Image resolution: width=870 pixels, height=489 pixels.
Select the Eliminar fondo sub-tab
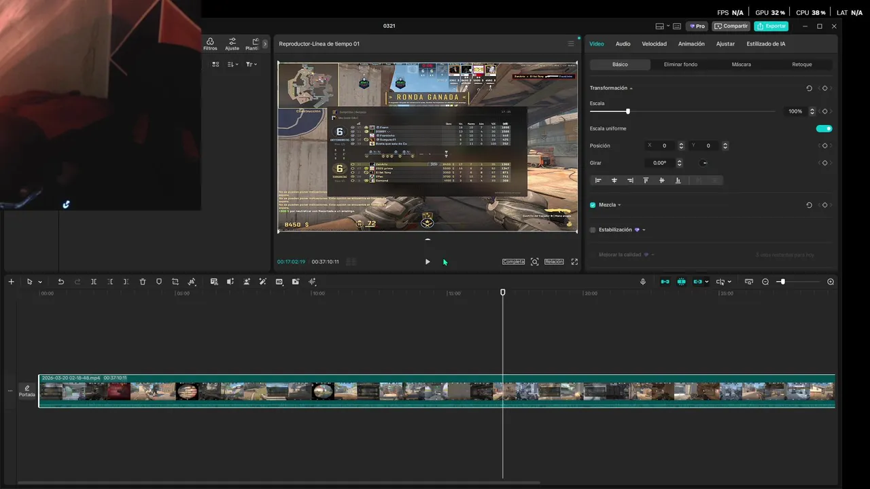click(x=680, y=65)
